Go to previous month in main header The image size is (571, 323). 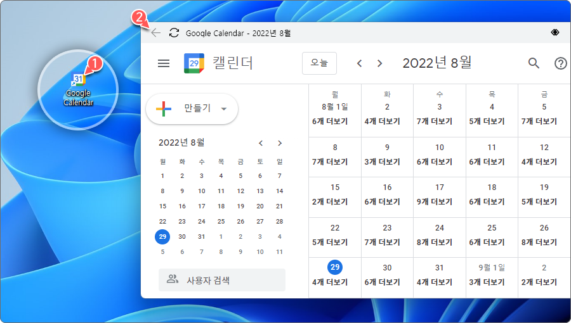(360, 63)
